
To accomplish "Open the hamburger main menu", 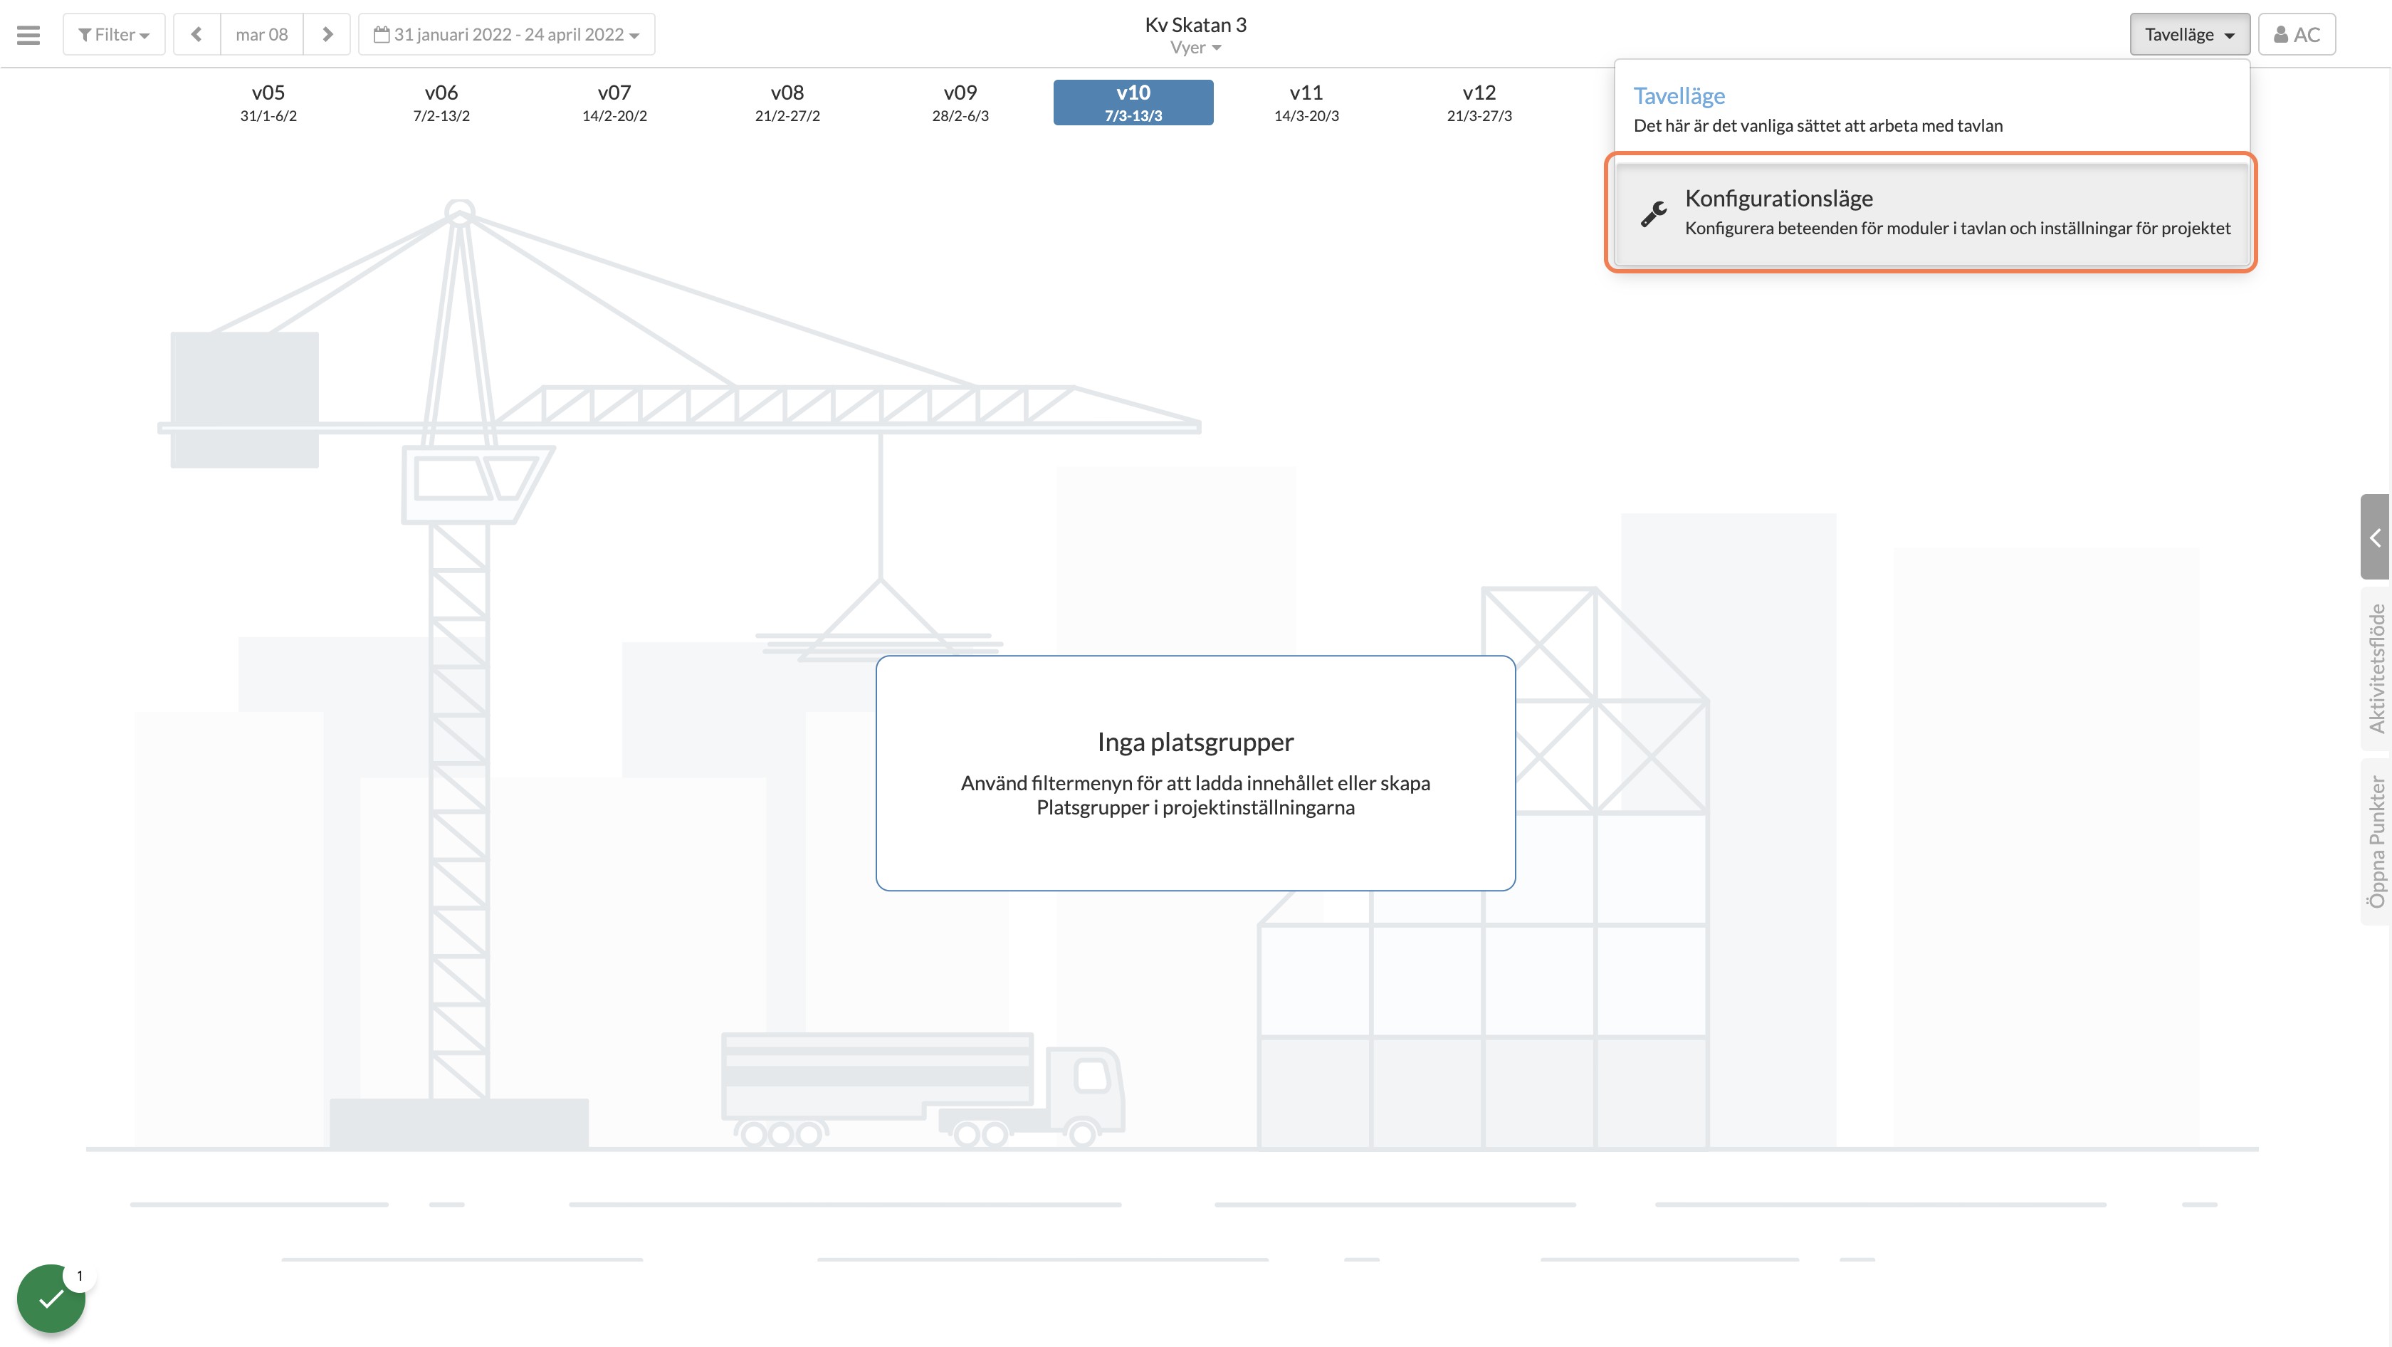I will (x=28, y=34).
